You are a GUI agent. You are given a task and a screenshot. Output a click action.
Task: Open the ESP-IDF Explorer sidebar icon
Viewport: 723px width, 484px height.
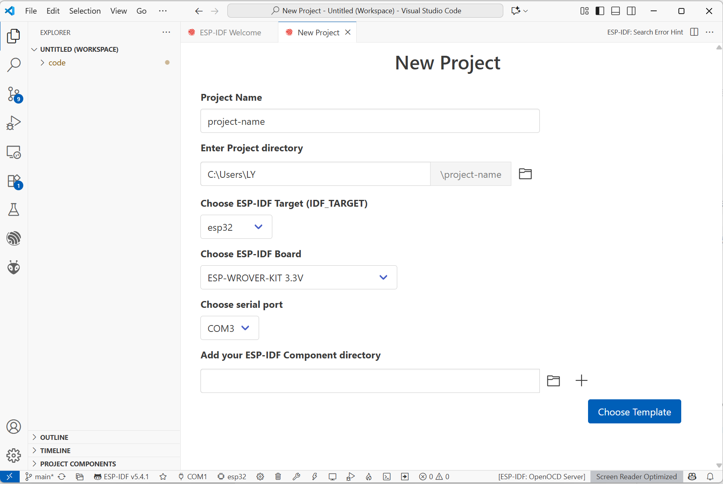(14, 238)
